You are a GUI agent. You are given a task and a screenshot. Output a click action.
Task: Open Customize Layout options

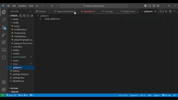(x=158, y=6)
